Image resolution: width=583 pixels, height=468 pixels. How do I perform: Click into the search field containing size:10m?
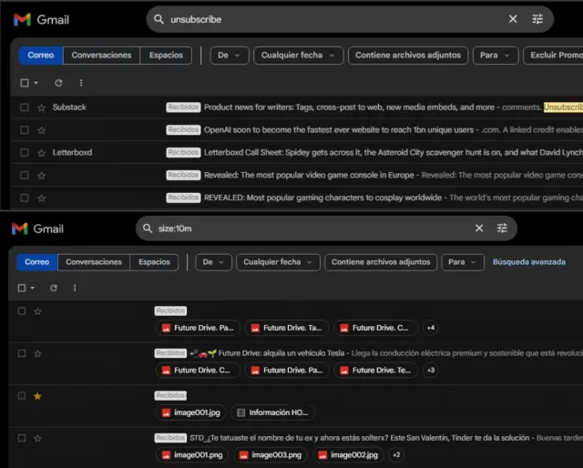[x=310, y=229]
